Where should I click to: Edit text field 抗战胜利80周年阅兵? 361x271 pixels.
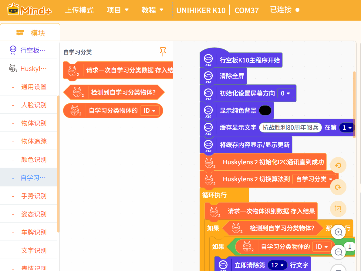point(290,127)
